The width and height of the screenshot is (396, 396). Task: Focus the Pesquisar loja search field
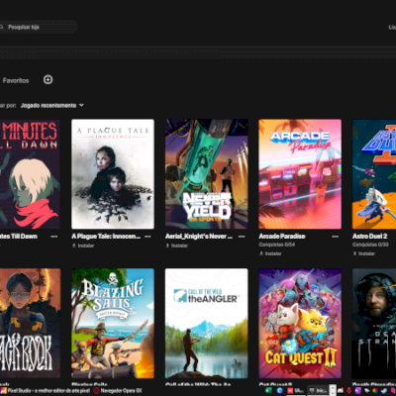pyautogui.click(x=39, y=27)
